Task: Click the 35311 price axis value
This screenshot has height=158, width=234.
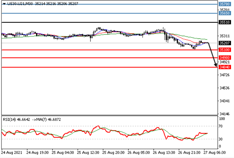Action: tap(225, 36)
